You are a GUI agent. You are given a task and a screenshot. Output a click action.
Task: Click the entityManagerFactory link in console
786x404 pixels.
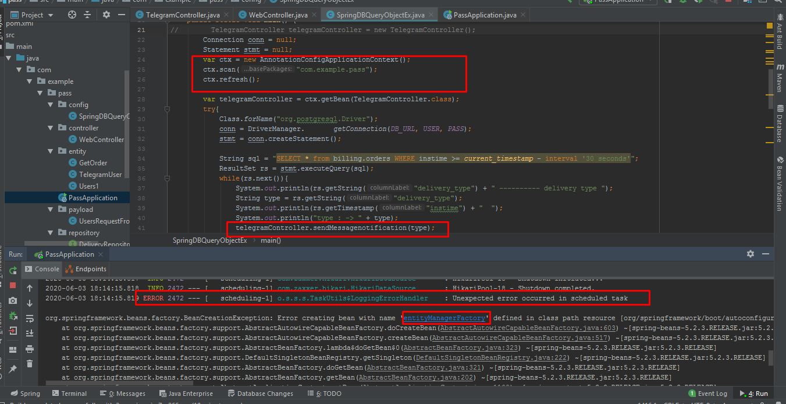pyautogui.click(x=444, y=318)
